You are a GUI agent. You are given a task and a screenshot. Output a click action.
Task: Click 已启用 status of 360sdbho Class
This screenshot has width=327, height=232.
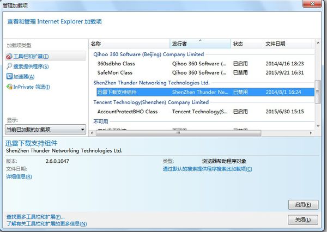tap(240, 64)
